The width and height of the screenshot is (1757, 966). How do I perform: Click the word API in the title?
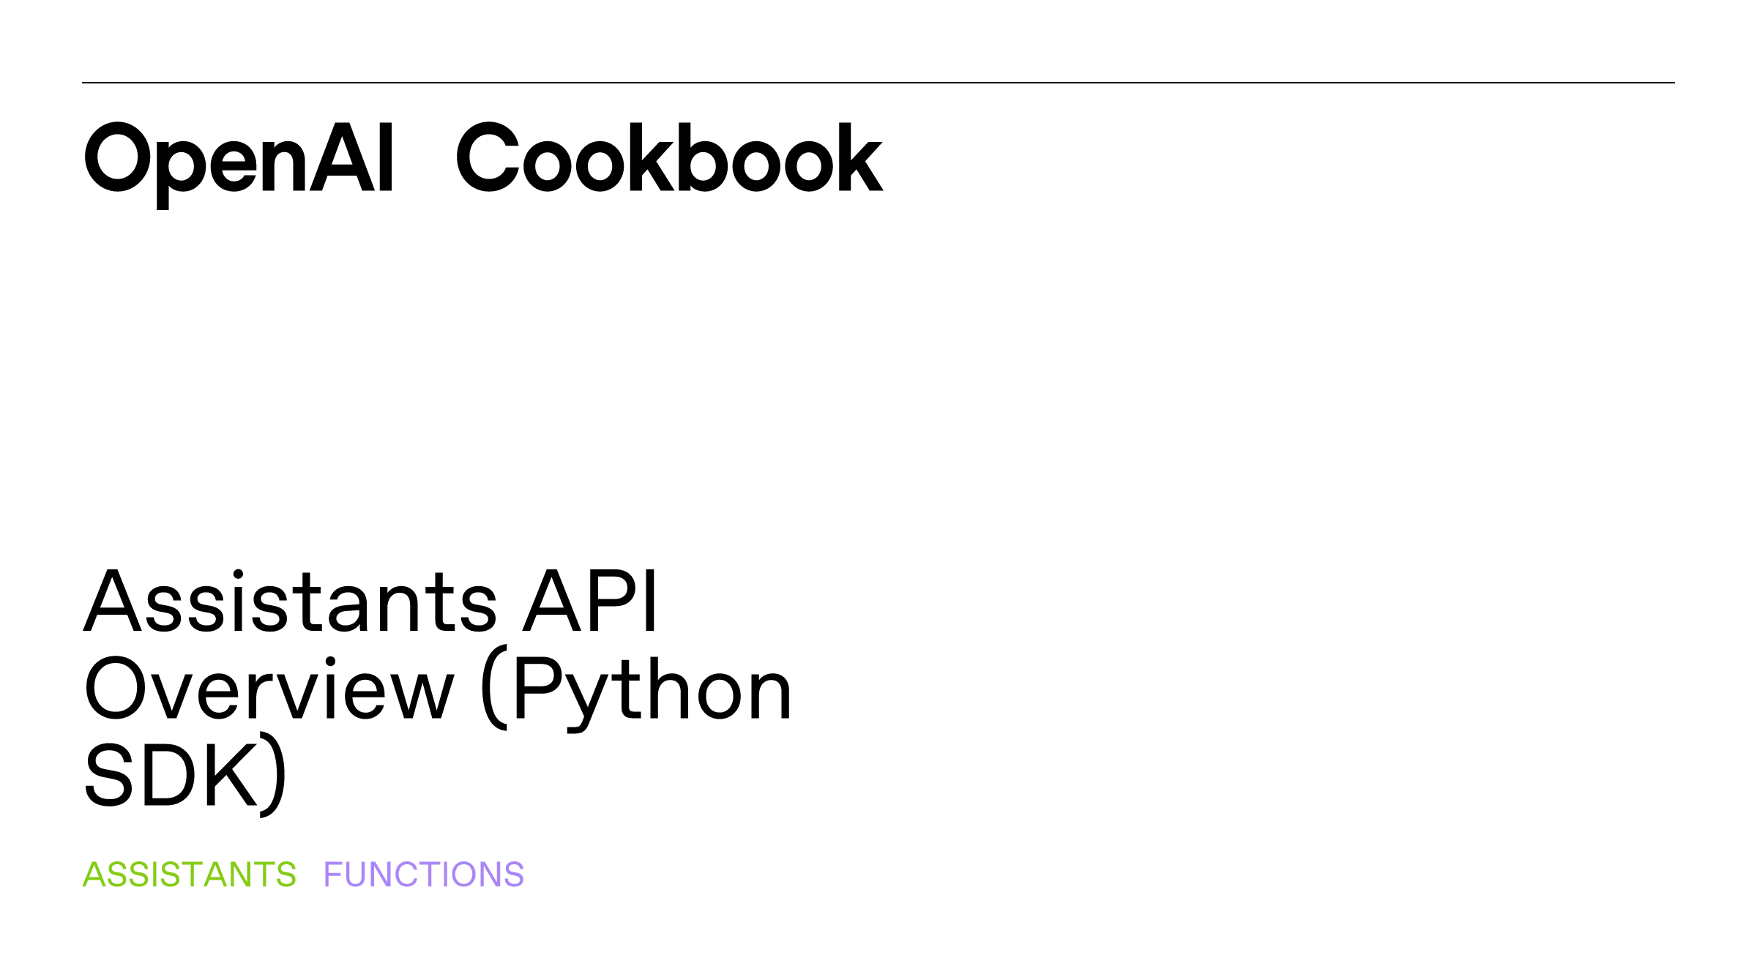click(x=591, y=602)
